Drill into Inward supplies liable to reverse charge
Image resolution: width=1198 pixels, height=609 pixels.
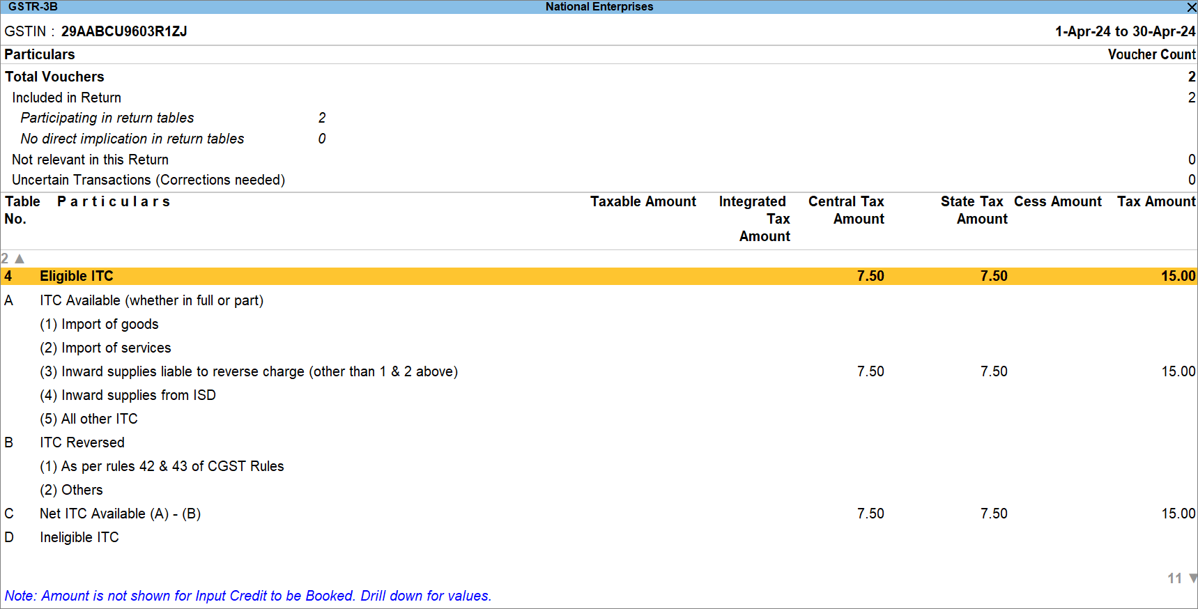[249, 371]
